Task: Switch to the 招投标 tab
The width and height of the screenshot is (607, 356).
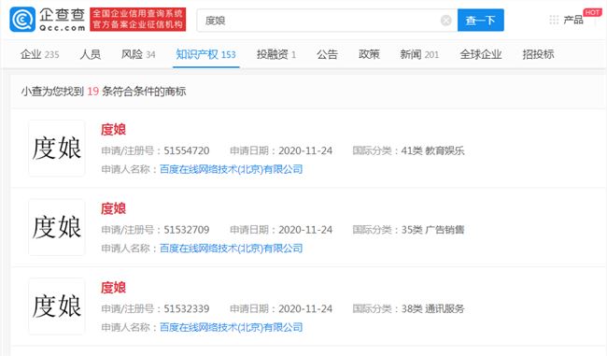Action: point(538,54)
